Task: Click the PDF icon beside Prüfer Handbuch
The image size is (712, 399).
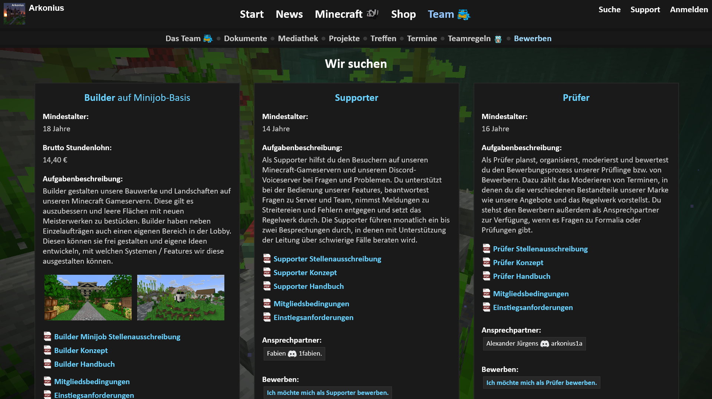Action: coord(487,276)
